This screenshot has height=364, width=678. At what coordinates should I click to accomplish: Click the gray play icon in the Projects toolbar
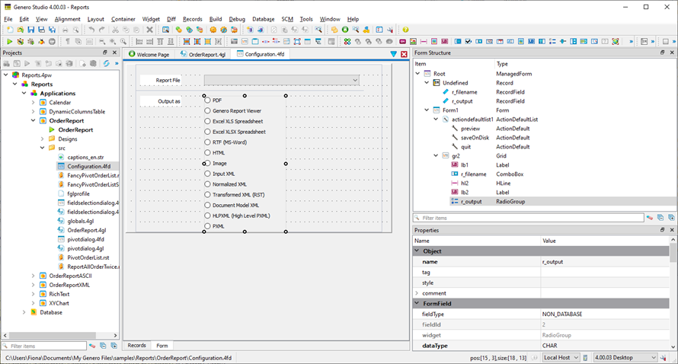[x=27, y=63]
